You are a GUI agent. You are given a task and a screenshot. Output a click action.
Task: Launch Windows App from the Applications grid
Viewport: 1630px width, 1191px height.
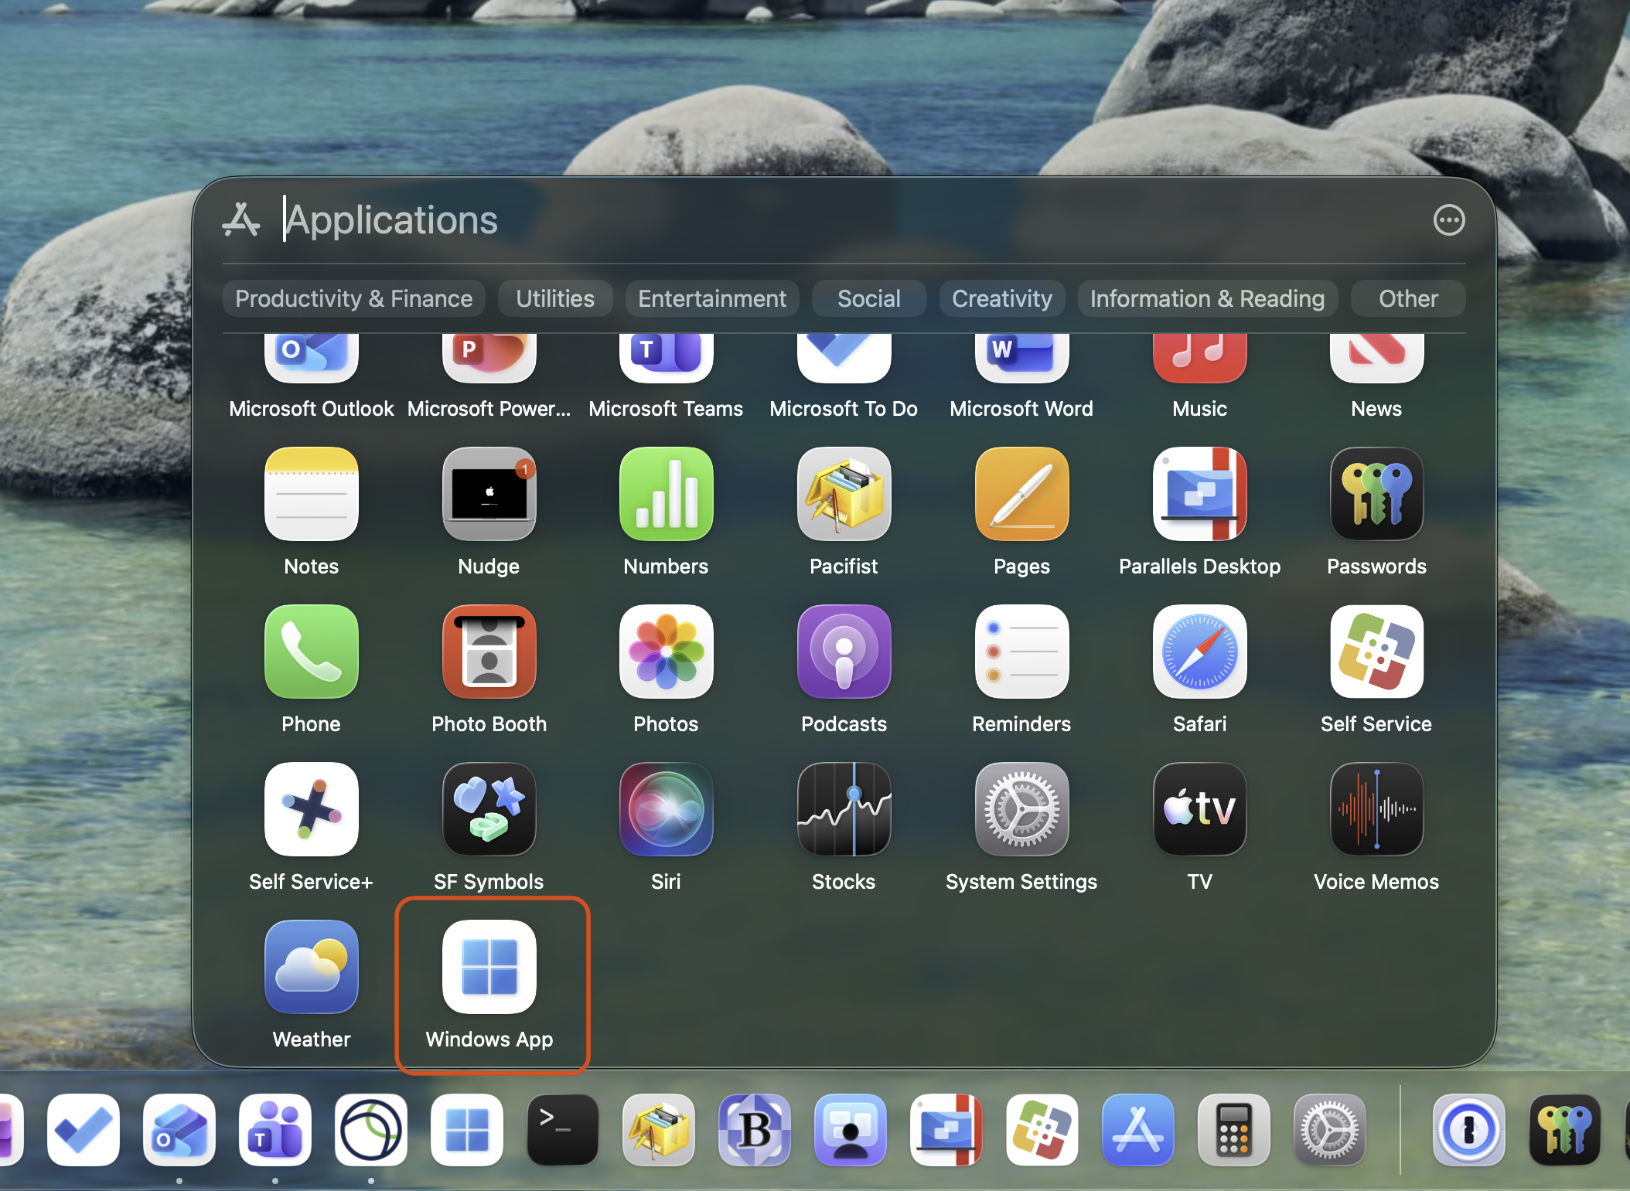pyautogui.click(x=489, y=968)
